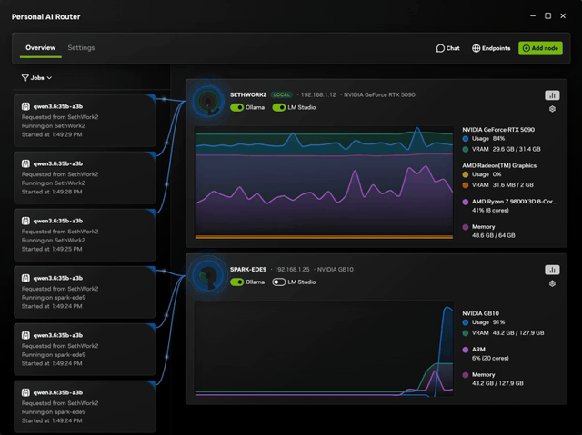Click the SETHWORK2 node name
The width and height of the screenshot is (582, 435).
coord(248,94)
